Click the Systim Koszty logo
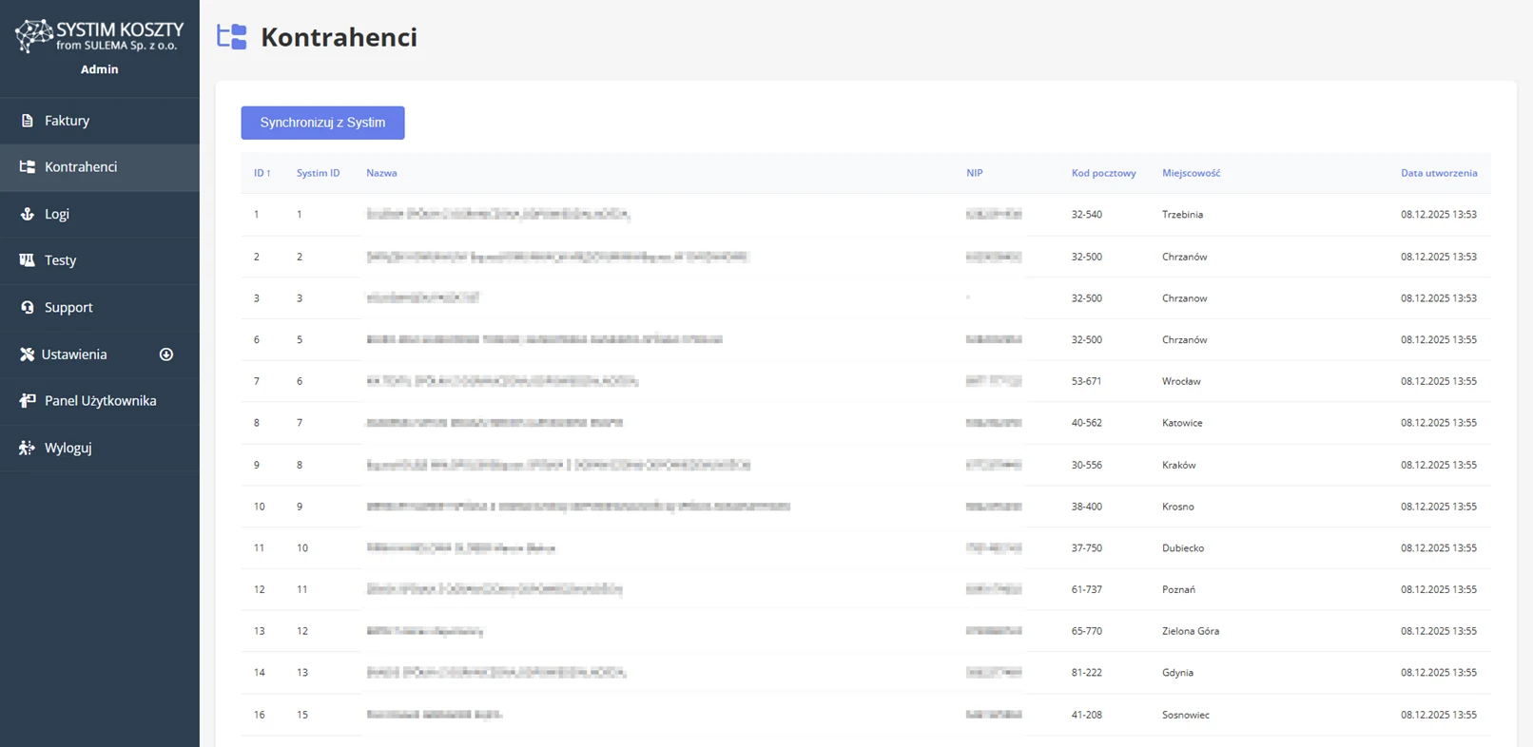Viewport: 1533px width, 747px height. click(x=99, y=36)
